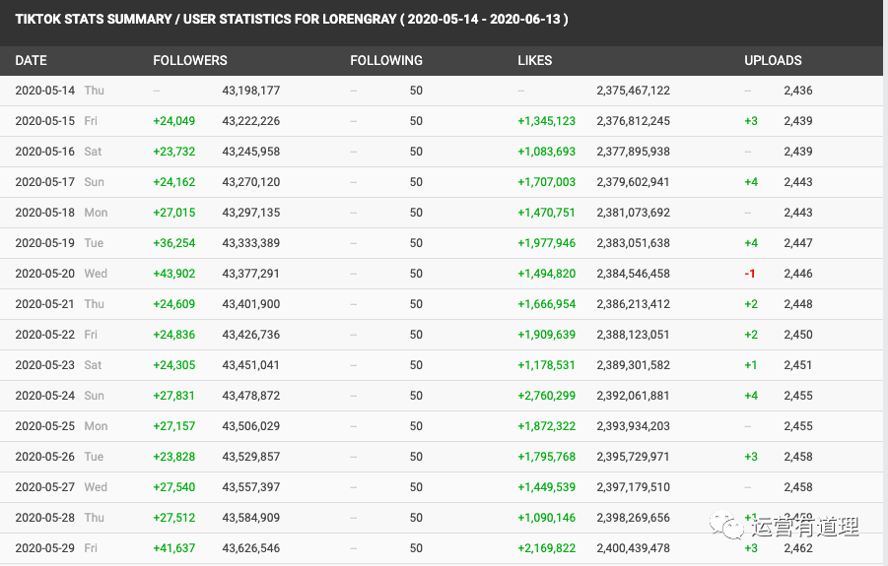The width and height of the screenshot is (888, 566).
Task: Click follower gain +24,836
Action: point(173,335)
